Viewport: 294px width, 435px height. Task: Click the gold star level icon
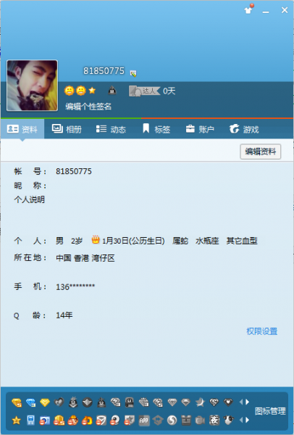click(92, 91)
